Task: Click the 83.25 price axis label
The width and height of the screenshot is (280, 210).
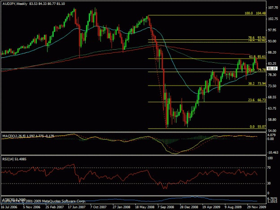Action: coord(273,64)
